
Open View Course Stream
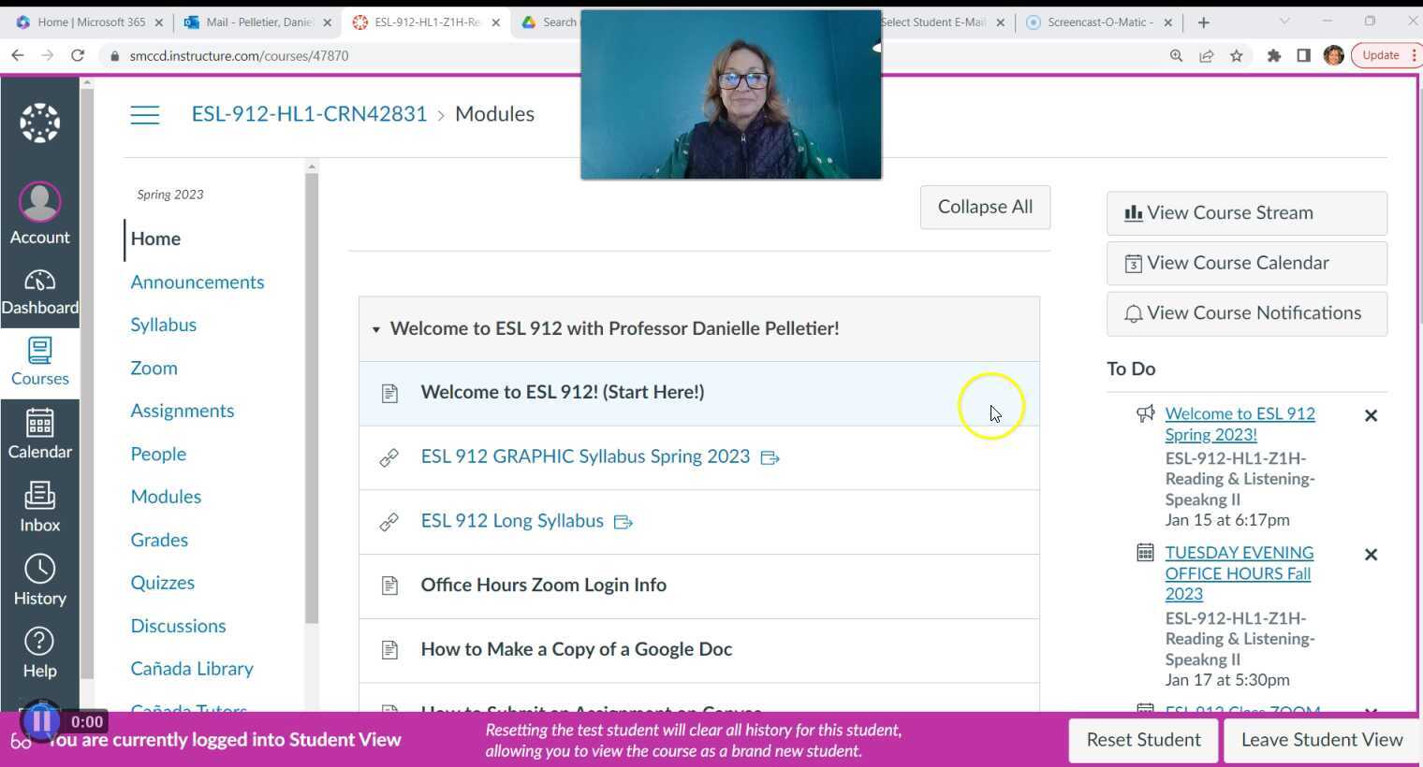pos(1246,212)
